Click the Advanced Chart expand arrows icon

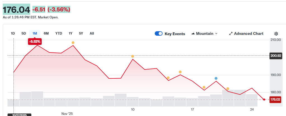coord(231,34)
